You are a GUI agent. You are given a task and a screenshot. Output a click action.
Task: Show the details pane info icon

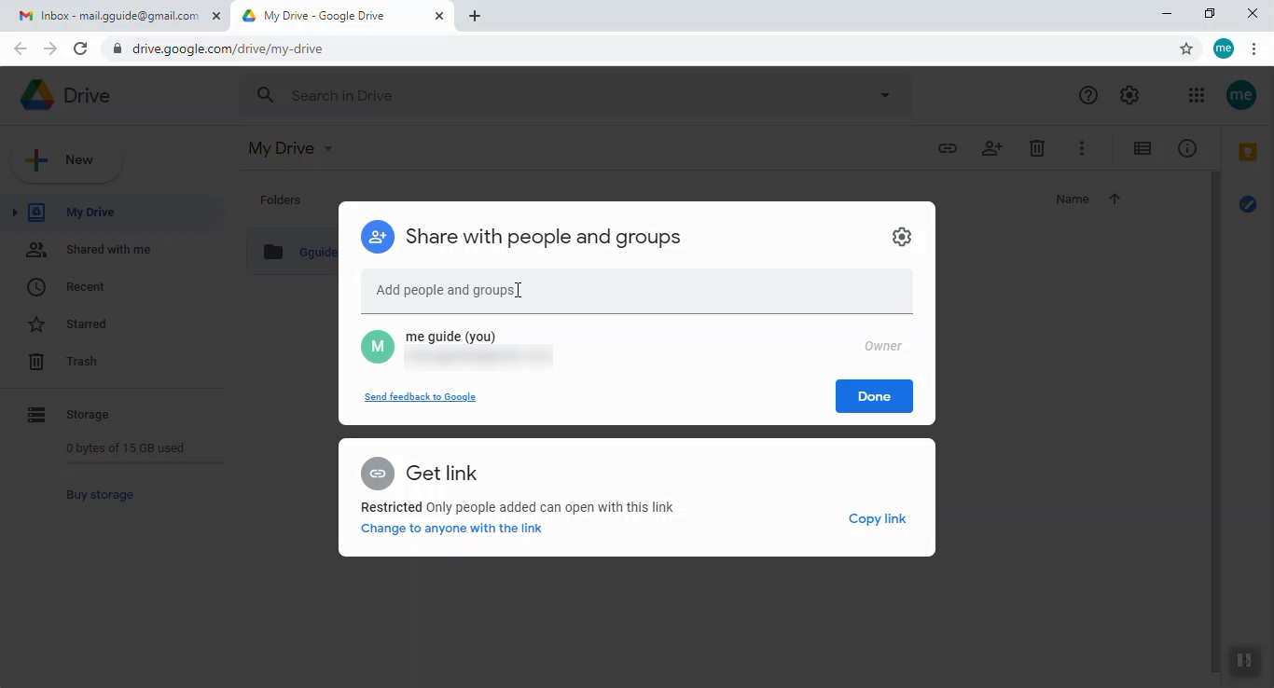point(1187,148)
